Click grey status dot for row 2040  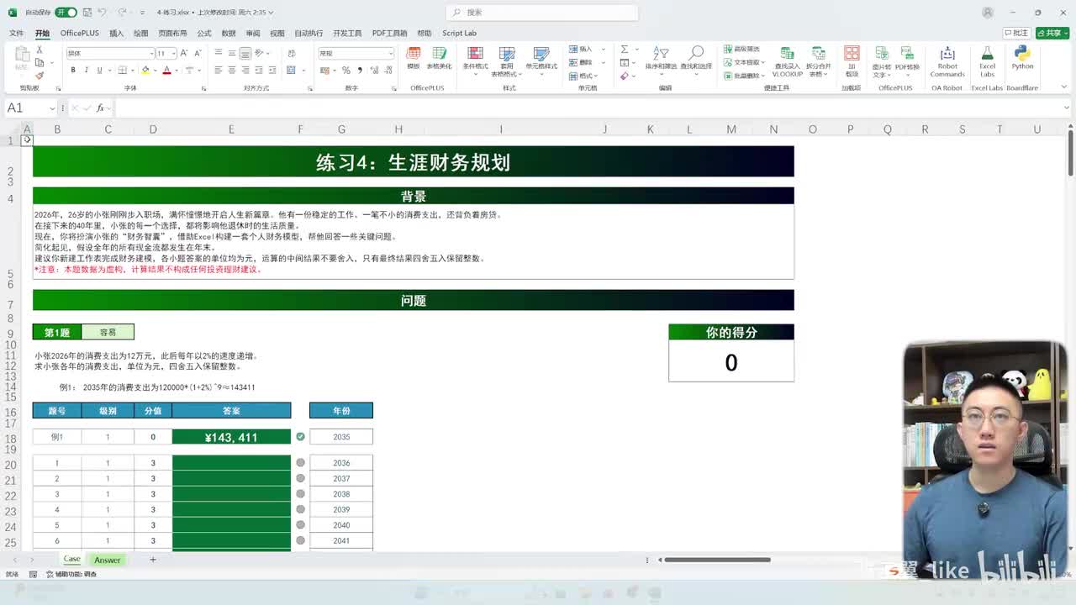pyautogui.click(x=300, y=525)
